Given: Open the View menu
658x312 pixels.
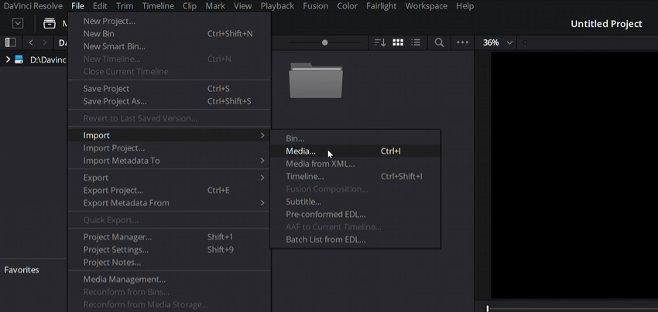Looking at the screenshot, I should pos(242,6).
